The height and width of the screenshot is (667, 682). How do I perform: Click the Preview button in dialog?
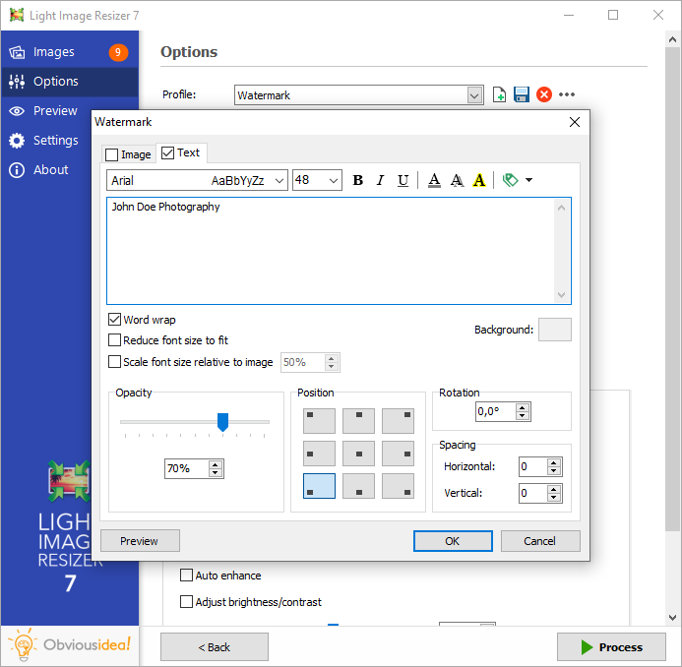140,541
